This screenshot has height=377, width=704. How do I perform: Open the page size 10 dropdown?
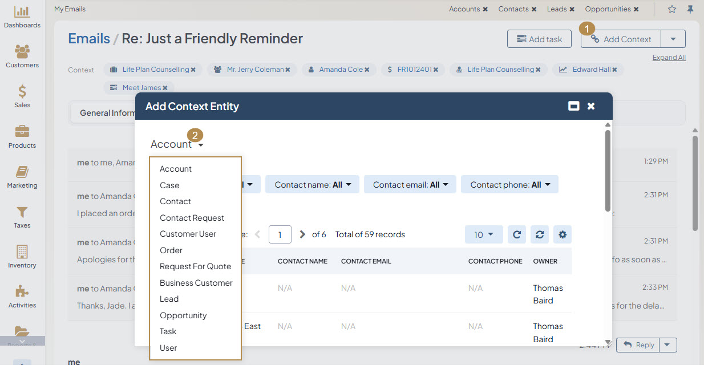[483, 234]
